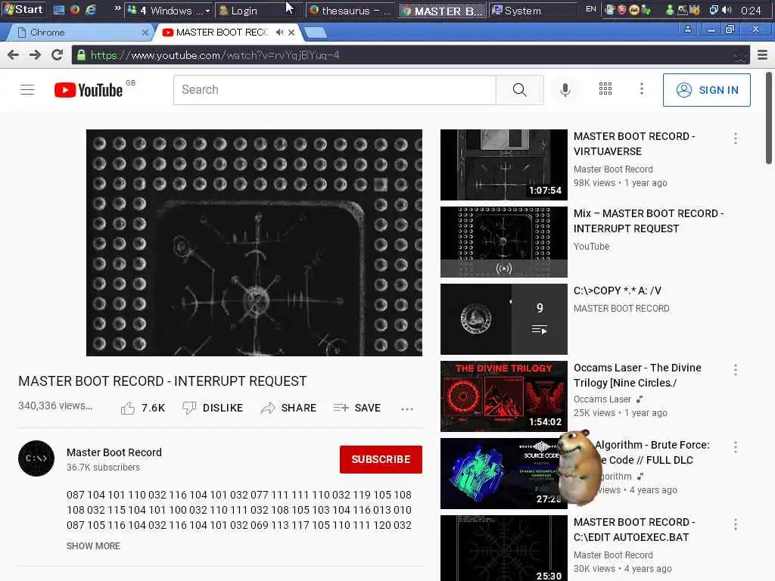
Task: Close the 'Chrome' browser tab
Action: coord(145,33)
